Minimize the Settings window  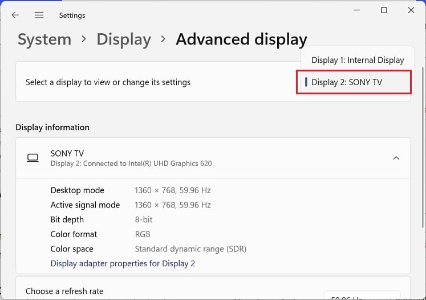tap(357, 10)
